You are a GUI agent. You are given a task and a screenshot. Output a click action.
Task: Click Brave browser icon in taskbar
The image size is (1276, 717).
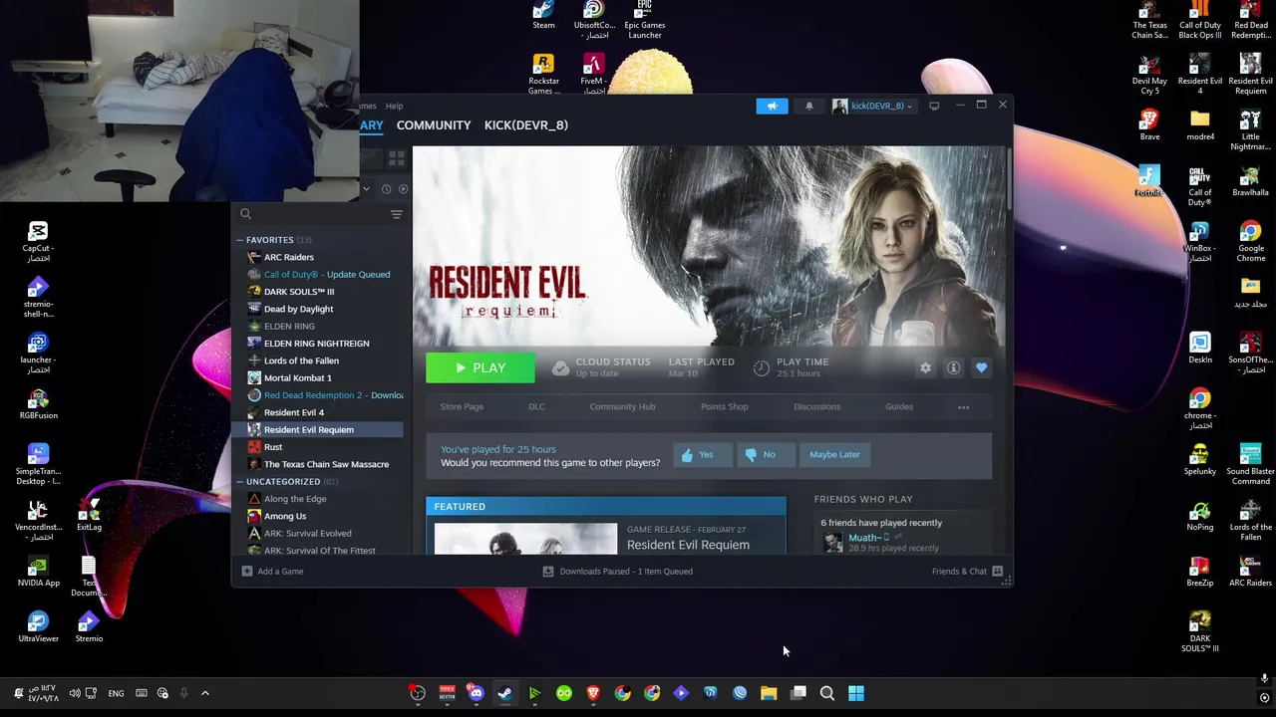pyautogui.click(x=593, y=693)
